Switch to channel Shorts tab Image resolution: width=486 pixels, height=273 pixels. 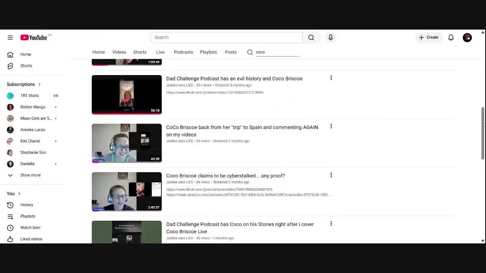[x=140, y=52]
